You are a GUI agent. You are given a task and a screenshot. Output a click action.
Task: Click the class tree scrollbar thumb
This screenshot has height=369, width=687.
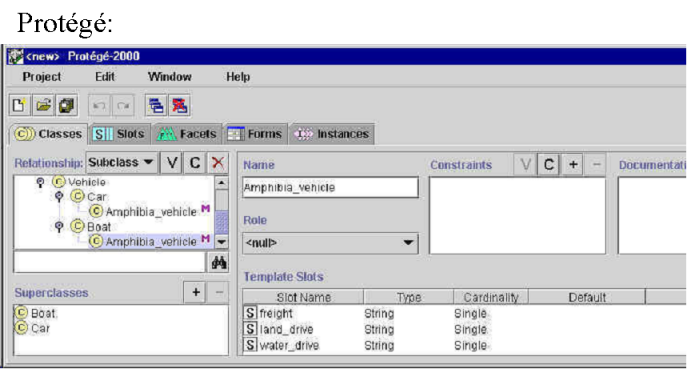[222, 222]
